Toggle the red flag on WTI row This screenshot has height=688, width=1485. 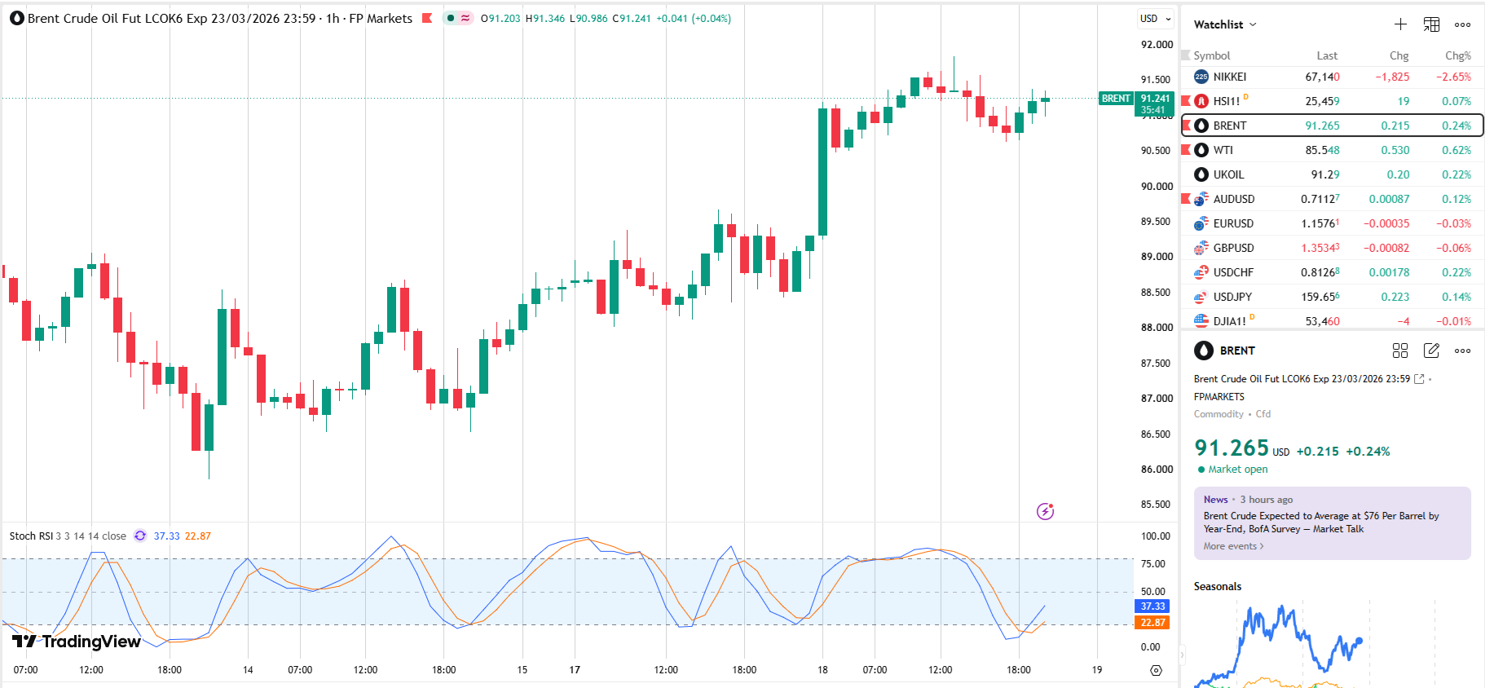[1186, 150]
